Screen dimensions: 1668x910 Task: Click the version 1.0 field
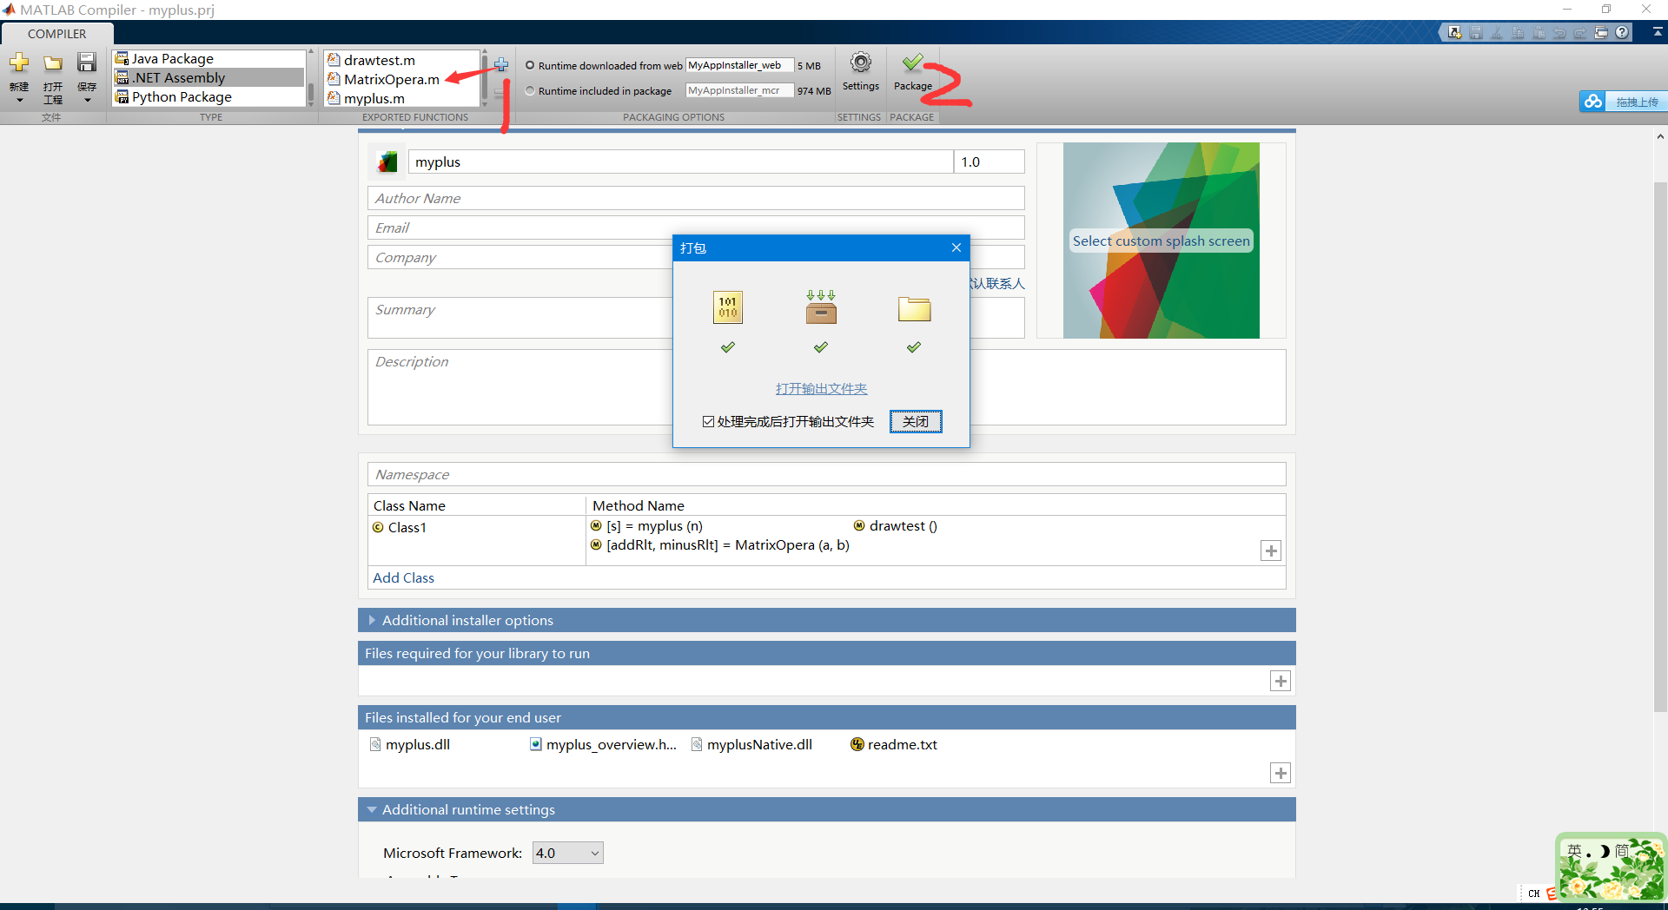(990, 162)
